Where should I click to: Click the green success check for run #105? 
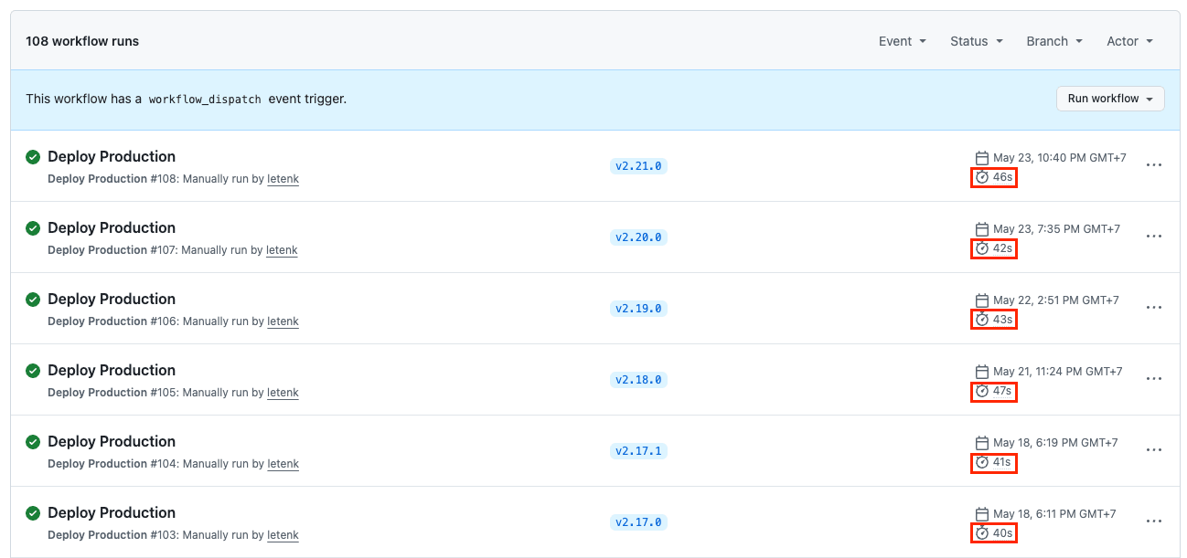click(x=33, y=371)
